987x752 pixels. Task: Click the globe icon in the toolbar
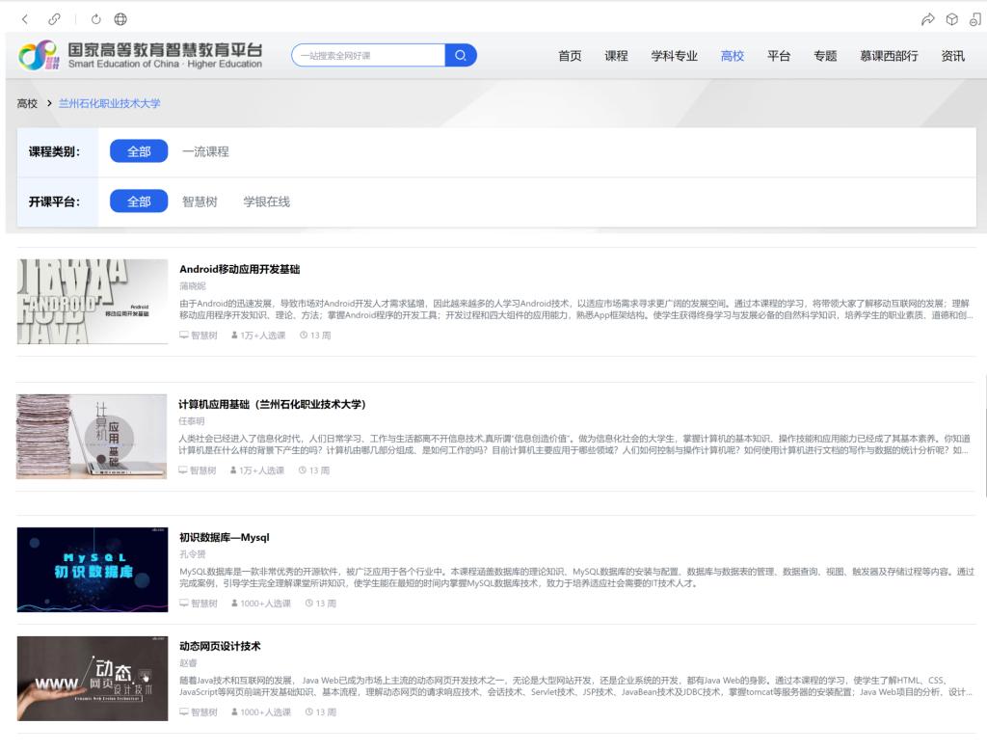[x=120, y=19]
